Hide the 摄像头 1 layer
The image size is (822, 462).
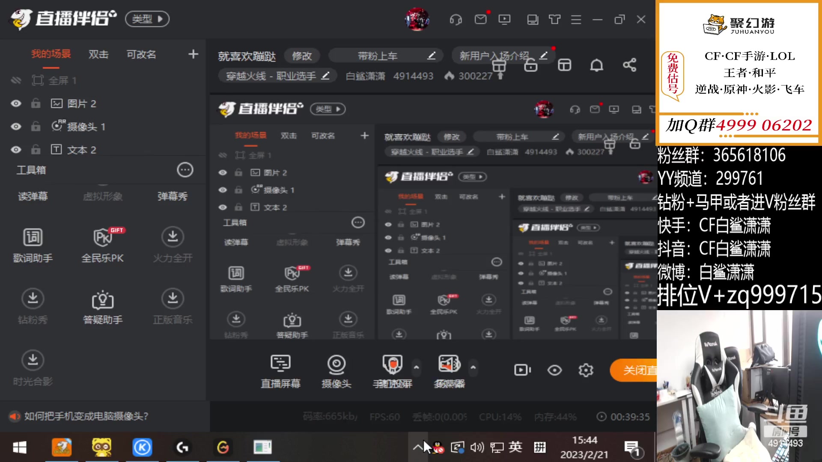[16, 127]
